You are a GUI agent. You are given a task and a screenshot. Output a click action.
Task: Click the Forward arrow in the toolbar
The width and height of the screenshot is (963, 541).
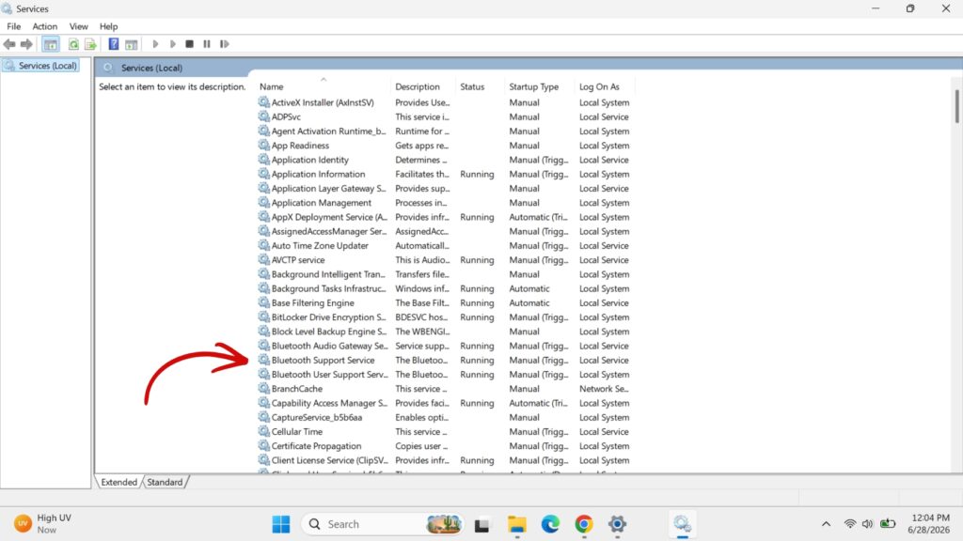26,44
